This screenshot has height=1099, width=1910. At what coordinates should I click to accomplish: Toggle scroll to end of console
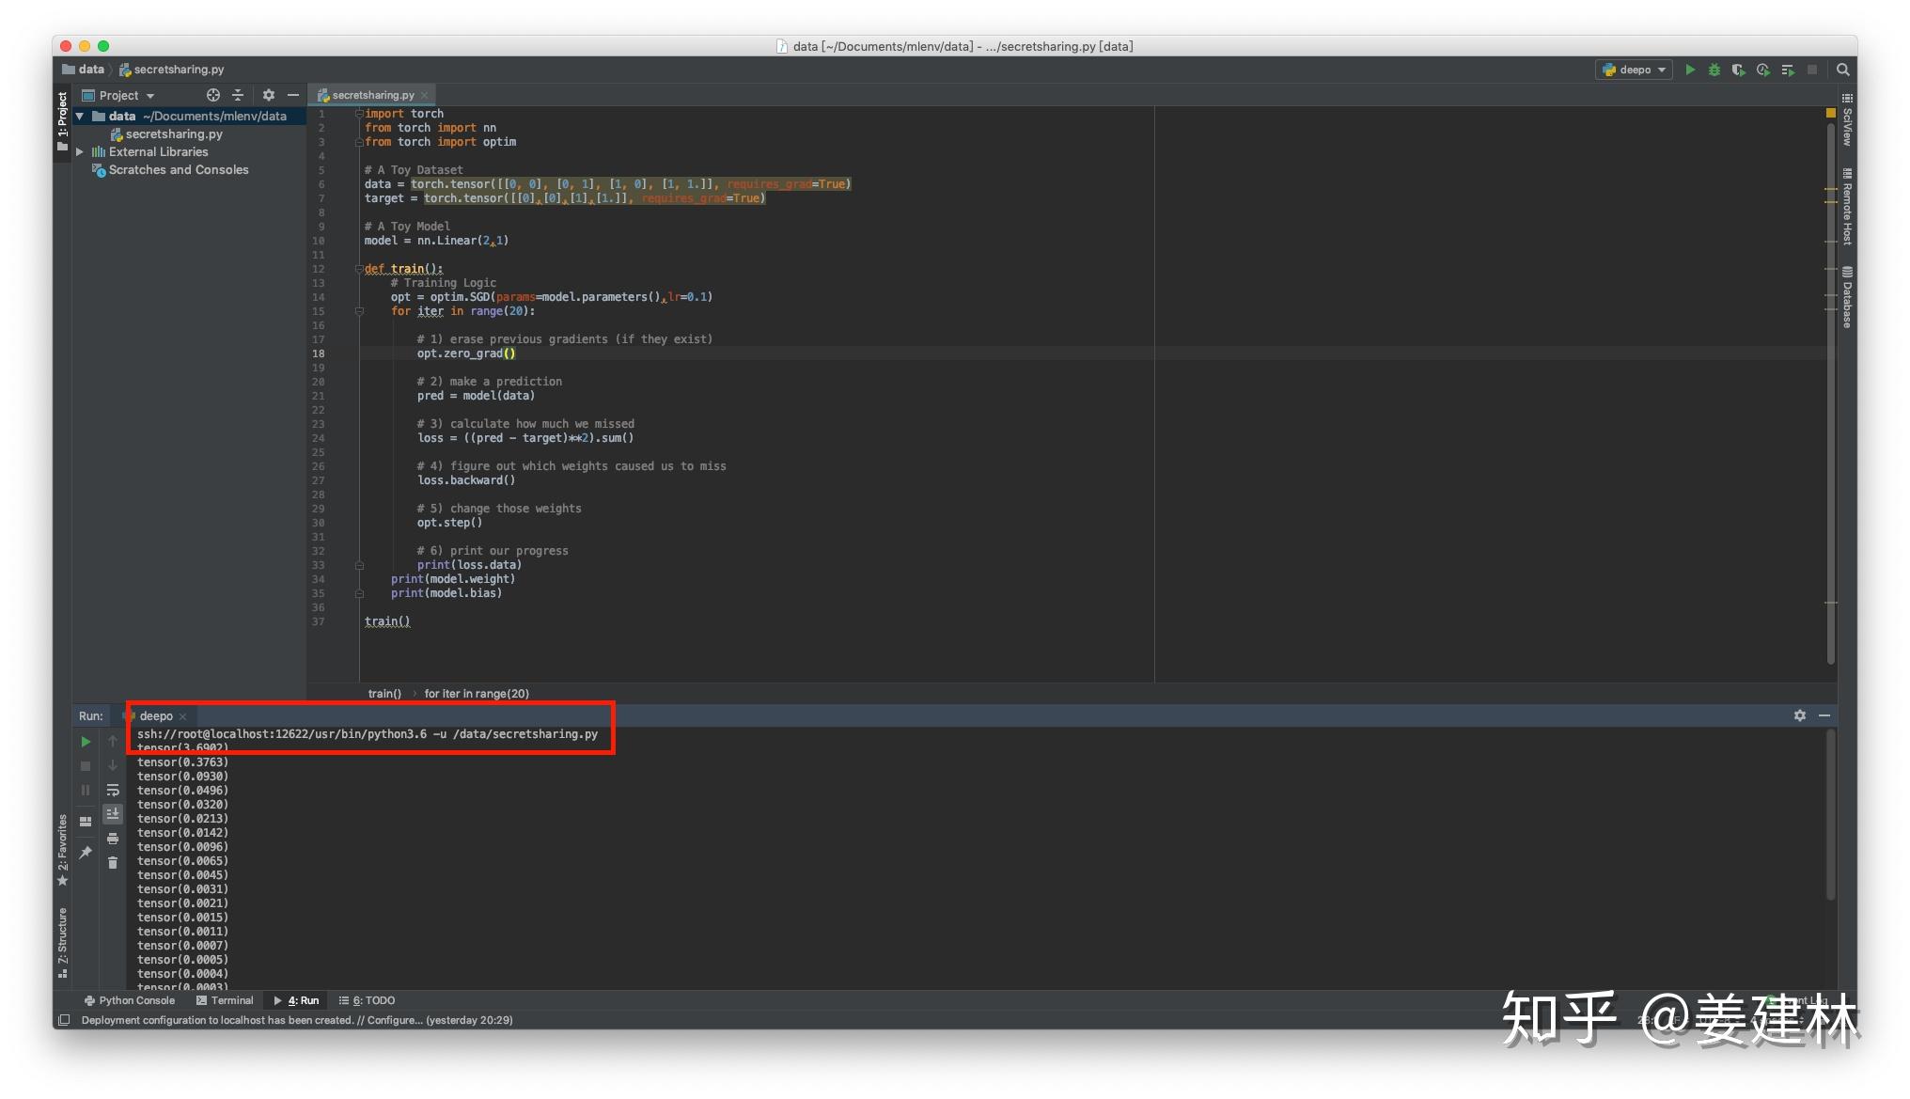coord(113,813)
